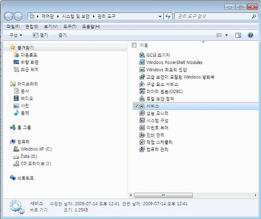The width and height of the screenshot is (261, 219).
Task: Open 작업 스케줄러 icon
Action: [142, 142]
